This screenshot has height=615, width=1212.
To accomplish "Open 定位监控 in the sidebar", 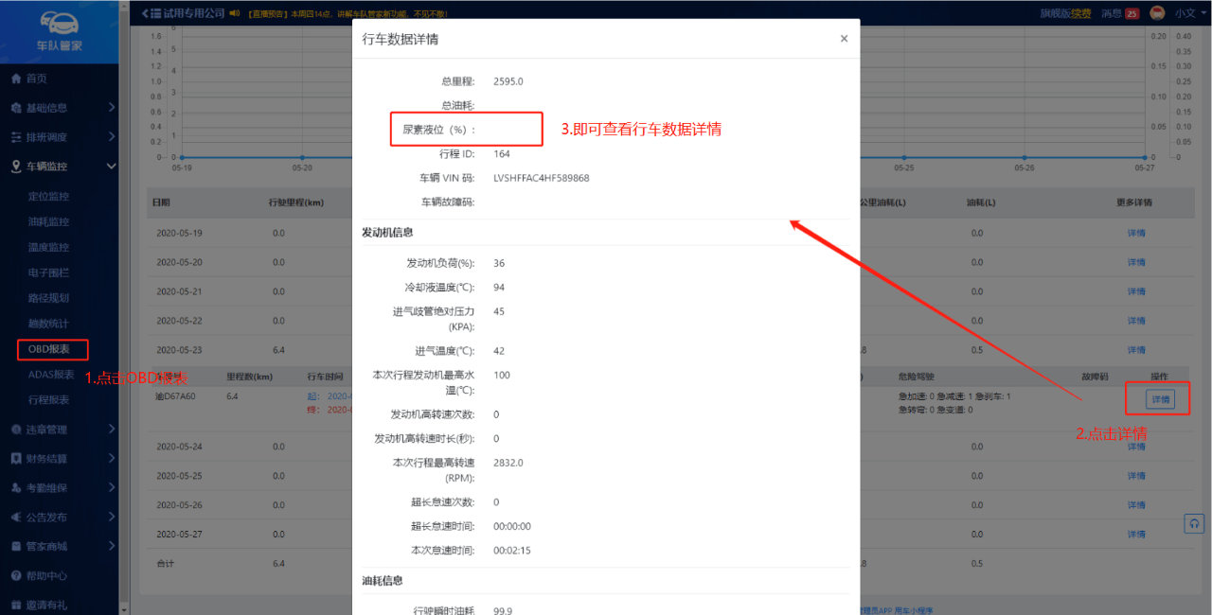I will coord(48,196).
